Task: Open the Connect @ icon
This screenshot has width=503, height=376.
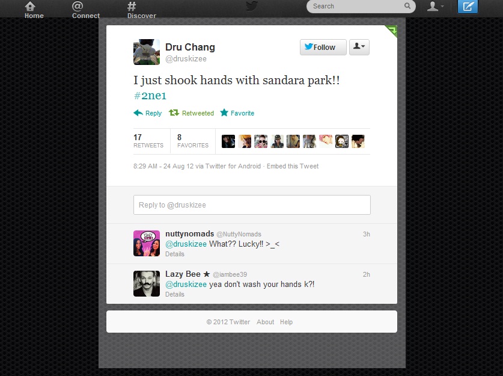Action: pos(78,6)
